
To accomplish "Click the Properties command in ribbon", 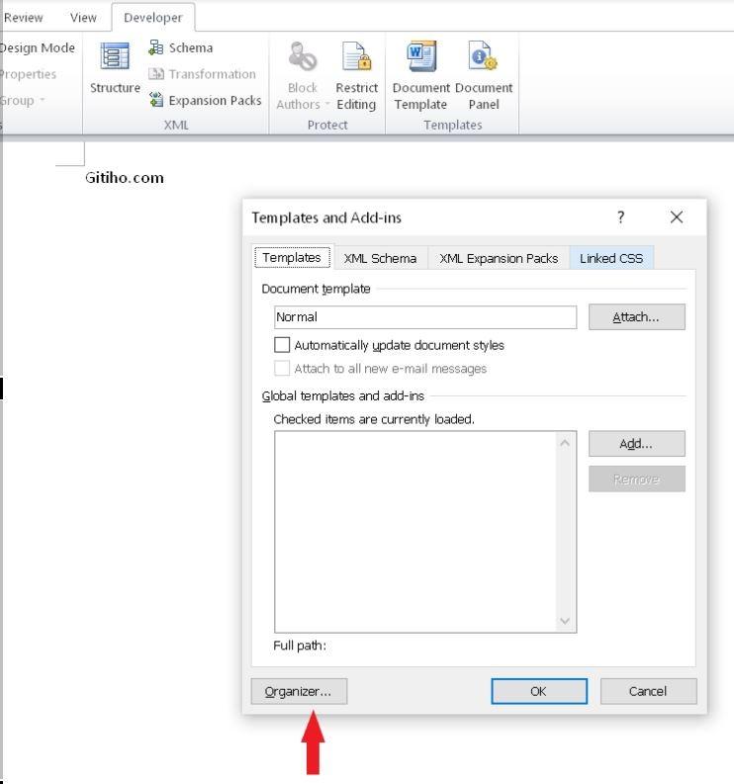I will click(x=29, y=74).
